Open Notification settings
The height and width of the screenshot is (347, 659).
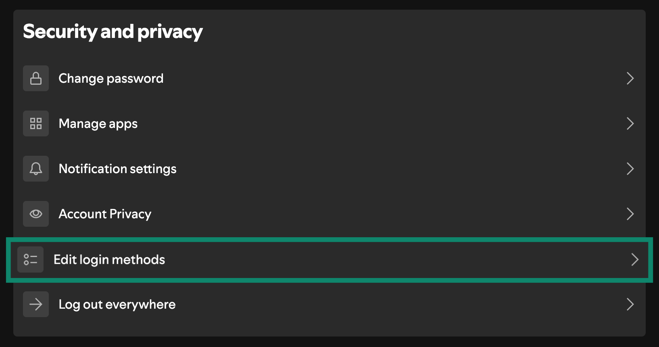tap(117, 169)
